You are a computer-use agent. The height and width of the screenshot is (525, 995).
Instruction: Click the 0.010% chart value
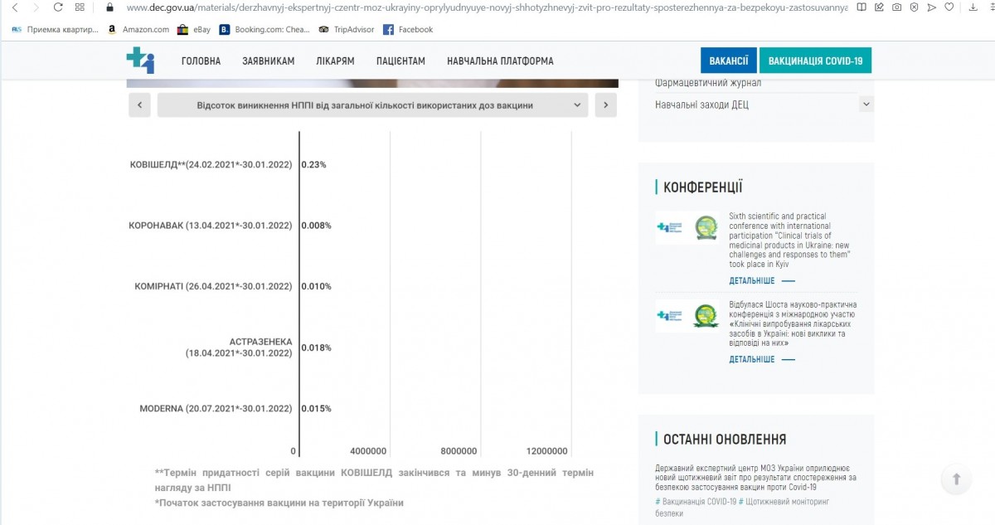click(x=316, y=286)
